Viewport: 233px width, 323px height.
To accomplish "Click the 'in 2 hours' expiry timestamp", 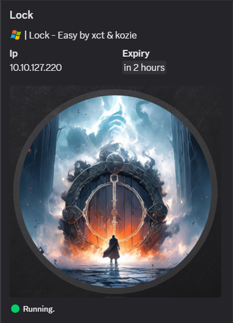I will tap(144, 67).
